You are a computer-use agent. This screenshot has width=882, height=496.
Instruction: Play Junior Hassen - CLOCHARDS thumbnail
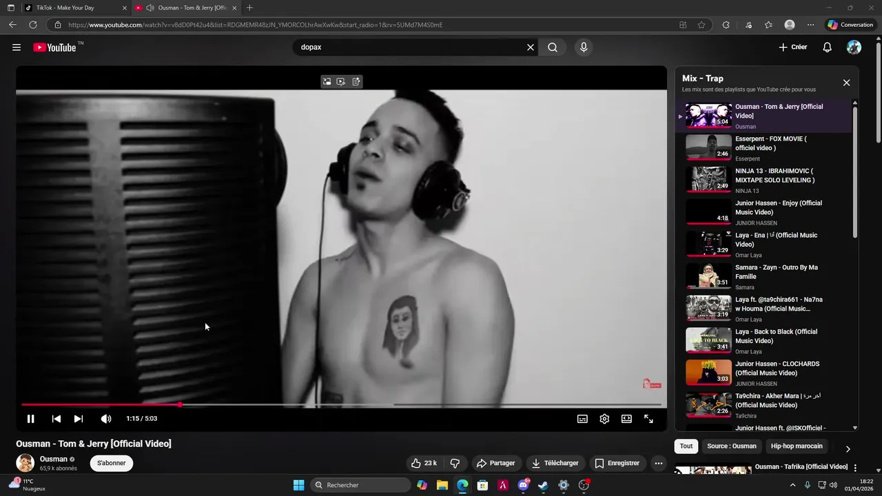(708, 373)
